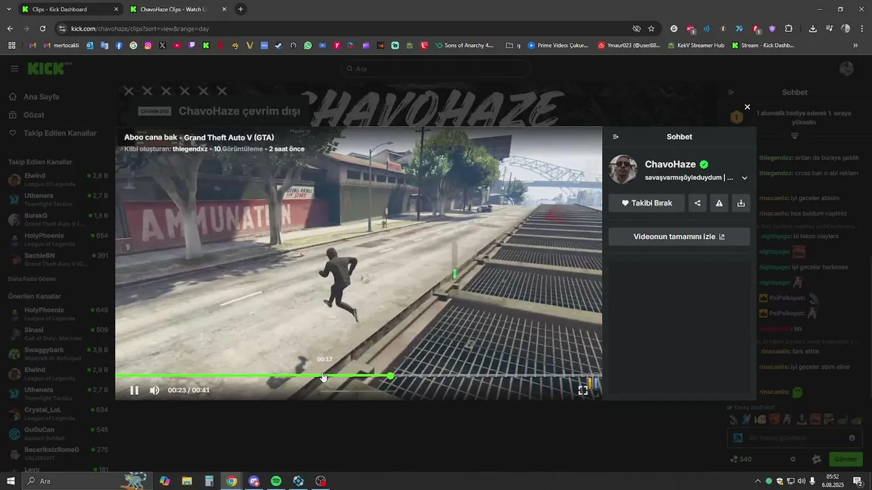
Task: View site information icon in address bar
Action: [62, 29]
